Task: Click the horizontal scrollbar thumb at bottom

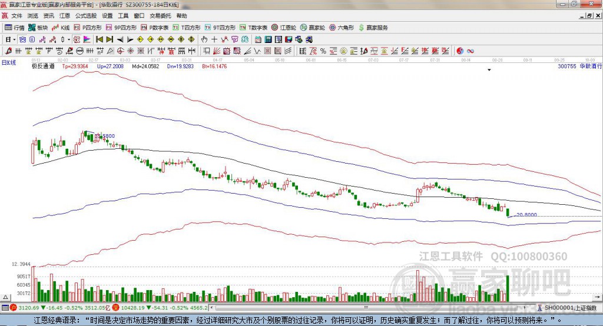Action: coord(366,308)
